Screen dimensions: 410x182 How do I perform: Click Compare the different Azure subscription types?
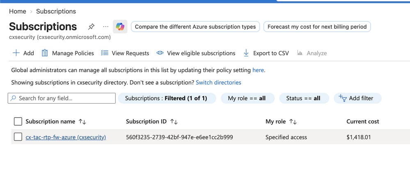(x=195, y=27)
